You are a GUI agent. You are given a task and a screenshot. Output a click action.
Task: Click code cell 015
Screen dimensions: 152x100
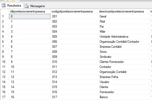(x=74, y=87)
